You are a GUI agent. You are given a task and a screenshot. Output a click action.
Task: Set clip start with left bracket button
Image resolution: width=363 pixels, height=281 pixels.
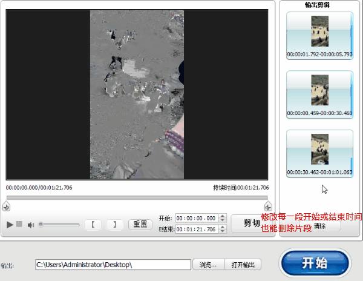(x=93, y=224)
